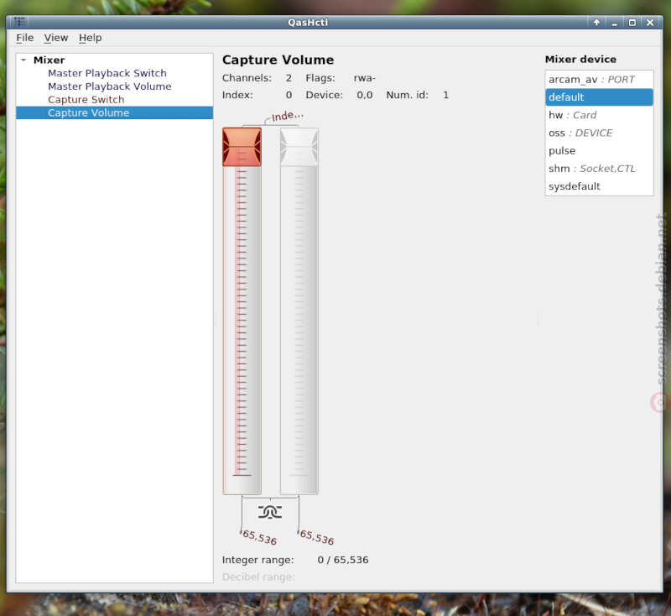Click the Mixer root tree label
This screenshot has height=616, width=671.
point(49,60)
